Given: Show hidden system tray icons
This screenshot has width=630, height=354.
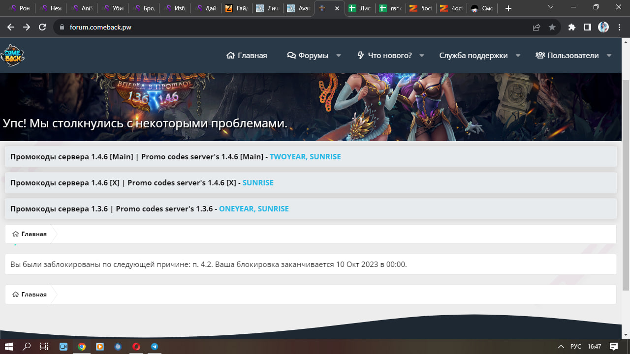Looking at the screenshot, I should (x=560, y=347).
